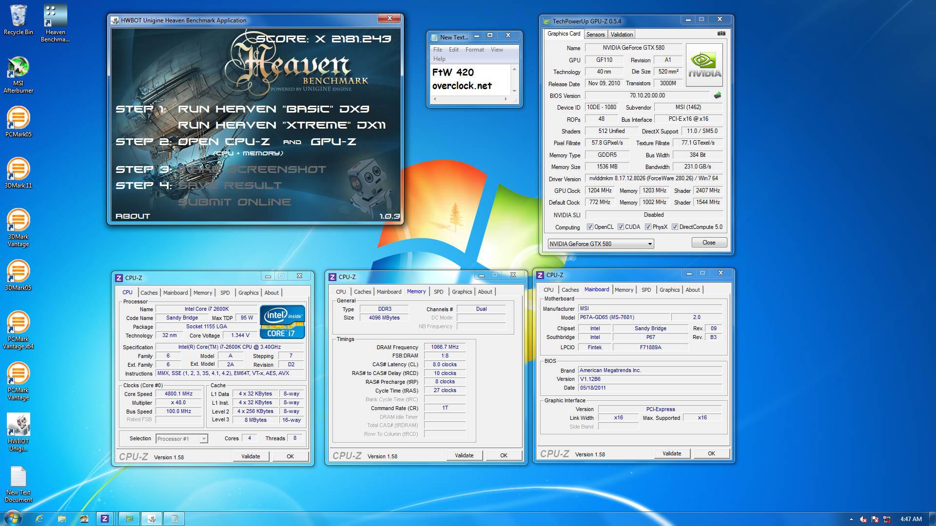This screenshot has height=526, width=936.
Task: Open the Caches tab in the CPU-Z processor window
Action: click(149, 293)
